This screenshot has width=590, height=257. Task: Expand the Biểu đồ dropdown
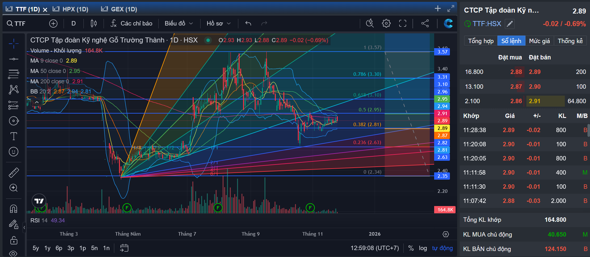[x=179, y=24]
